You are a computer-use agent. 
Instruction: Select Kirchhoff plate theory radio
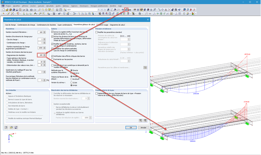pos(71,79)
